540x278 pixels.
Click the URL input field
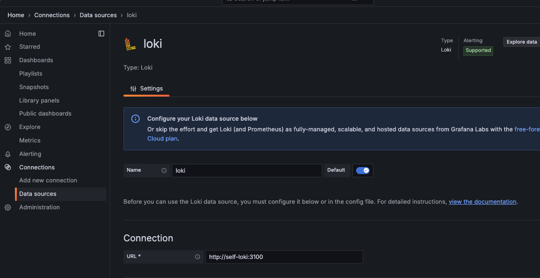284,257
